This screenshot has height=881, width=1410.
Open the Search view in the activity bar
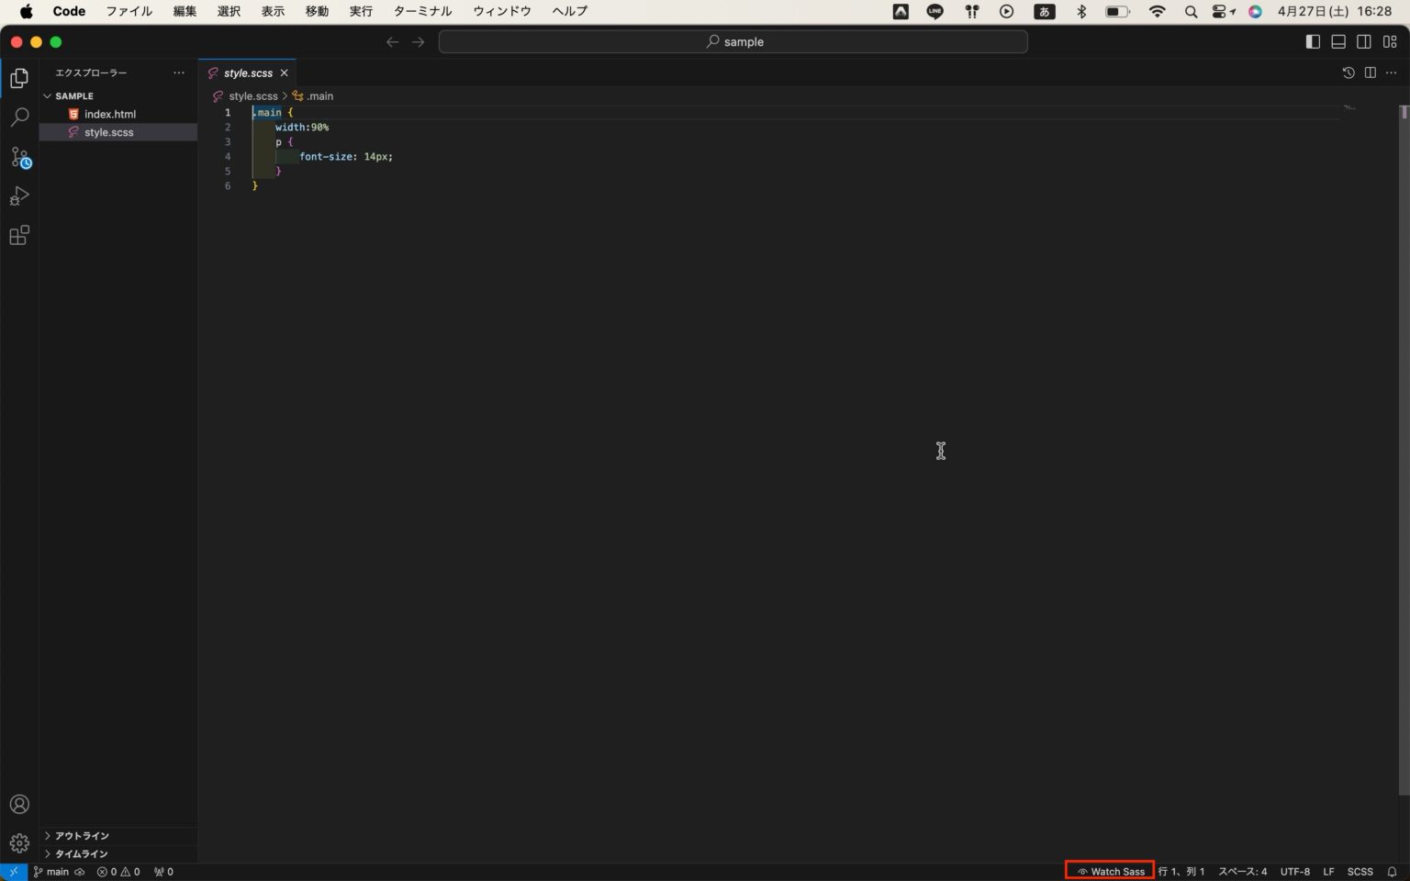tap(20, 117)
